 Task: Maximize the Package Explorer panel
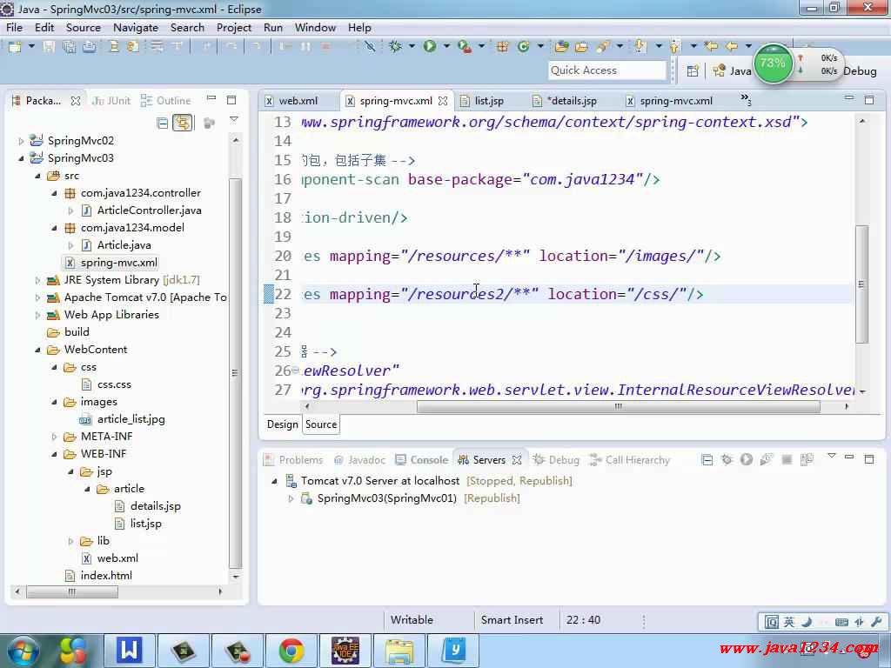click(x=231, y=100)
